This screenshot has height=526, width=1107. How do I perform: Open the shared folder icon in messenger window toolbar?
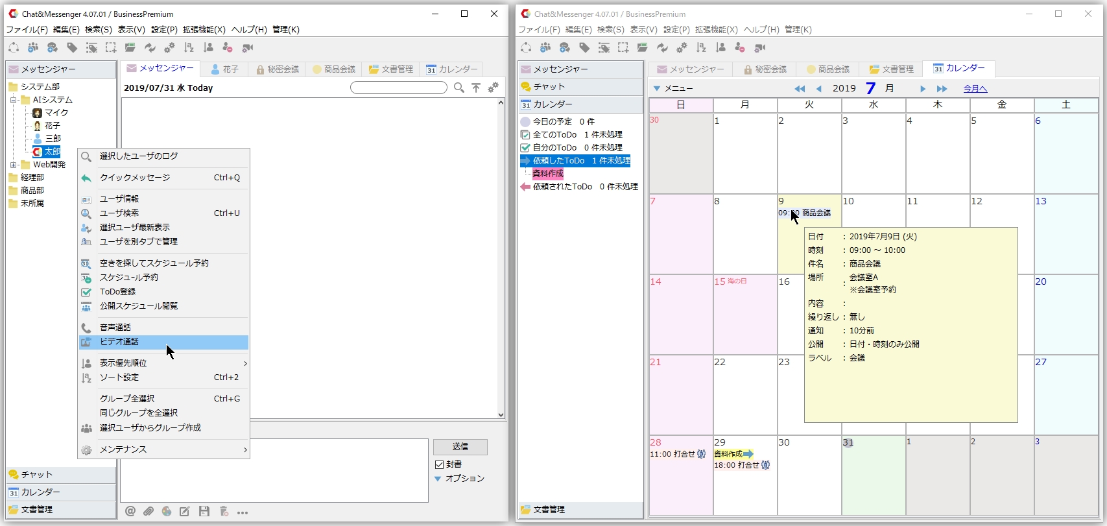pyautogui.click(x=130, y=47)
